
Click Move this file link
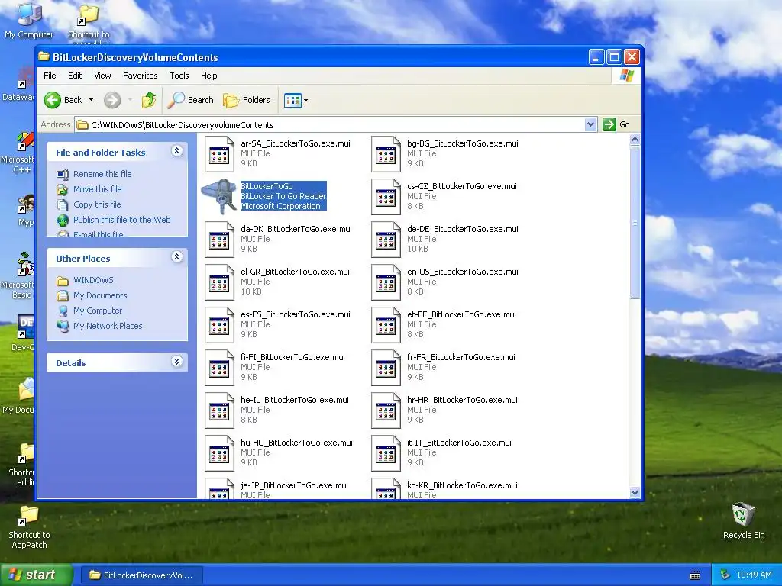97,189
